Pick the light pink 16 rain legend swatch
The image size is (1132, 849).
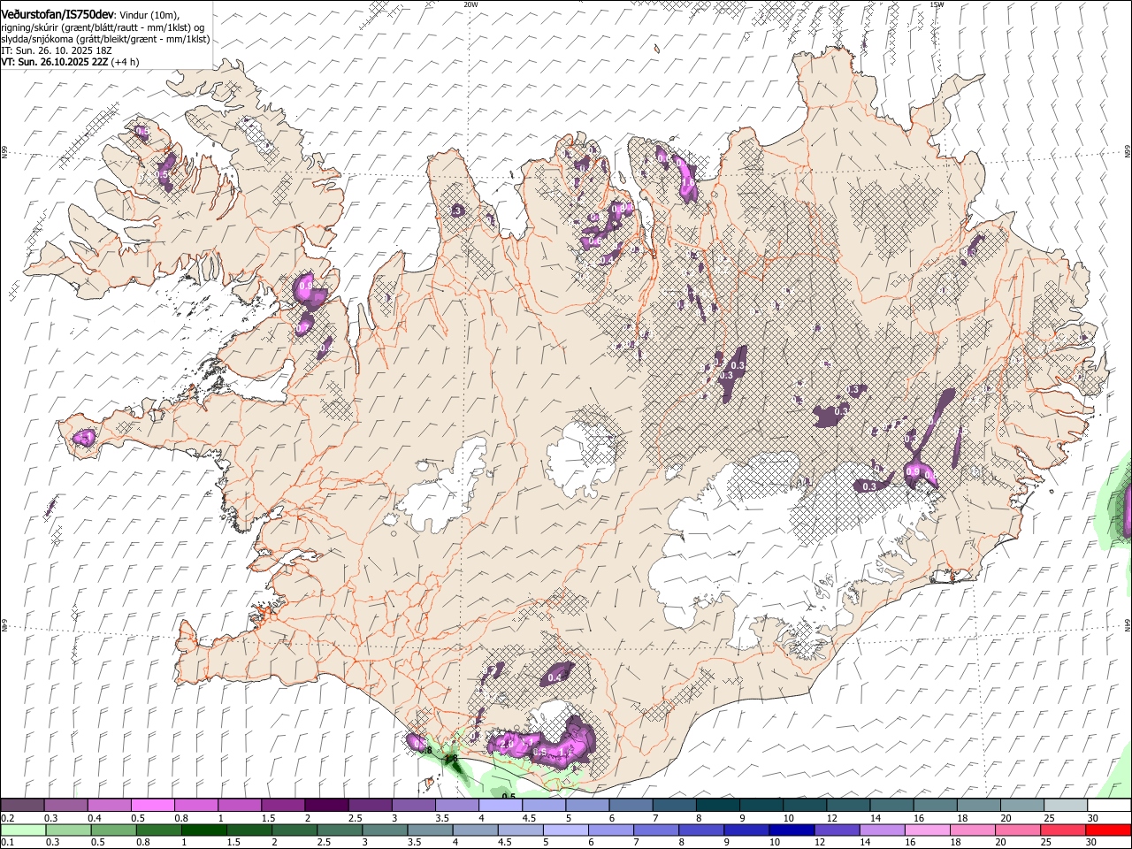pos(927,830)
